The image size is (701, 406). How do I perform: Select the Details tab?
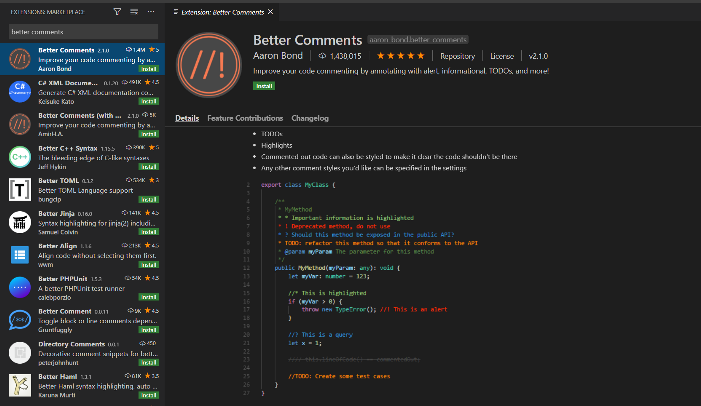[x=187, y=118]
